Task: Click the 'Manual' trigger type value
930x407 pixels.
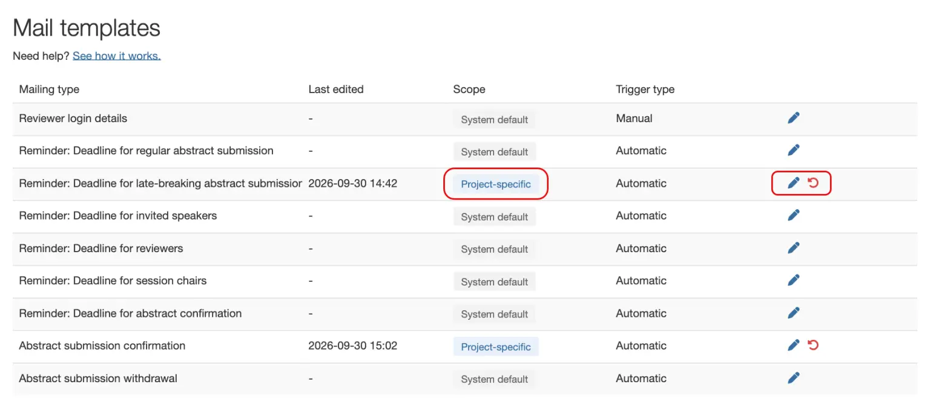Action: tap(634, 119)
